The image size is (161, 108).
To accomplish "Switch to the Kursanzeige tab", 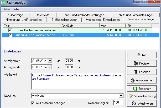I will click(x=15, y=15).
